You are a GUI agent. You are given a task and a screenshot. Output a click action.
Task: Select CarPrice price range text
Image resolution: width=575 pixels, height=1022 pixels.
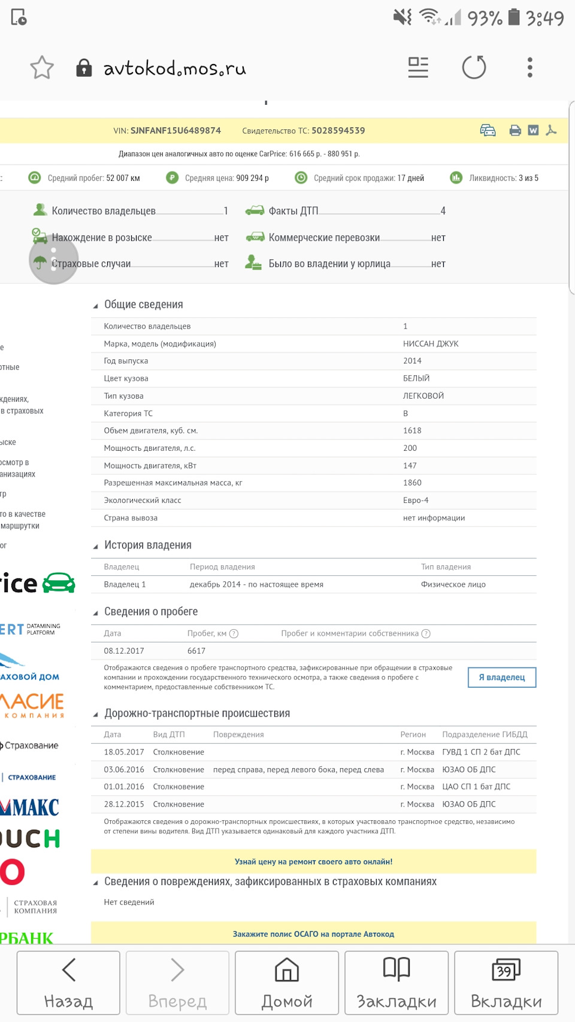pos(239,154)
